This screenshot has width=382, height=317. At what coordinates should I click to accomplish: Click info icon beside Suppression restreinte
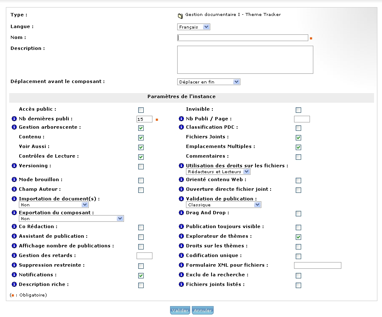point(14,265)
